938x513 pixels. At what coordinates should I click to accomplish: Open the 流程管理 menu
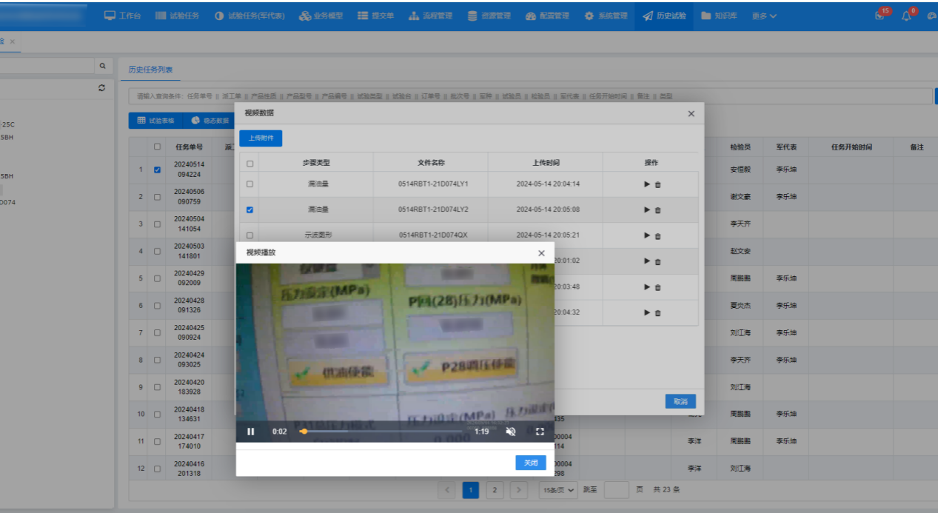pos(431,16)
